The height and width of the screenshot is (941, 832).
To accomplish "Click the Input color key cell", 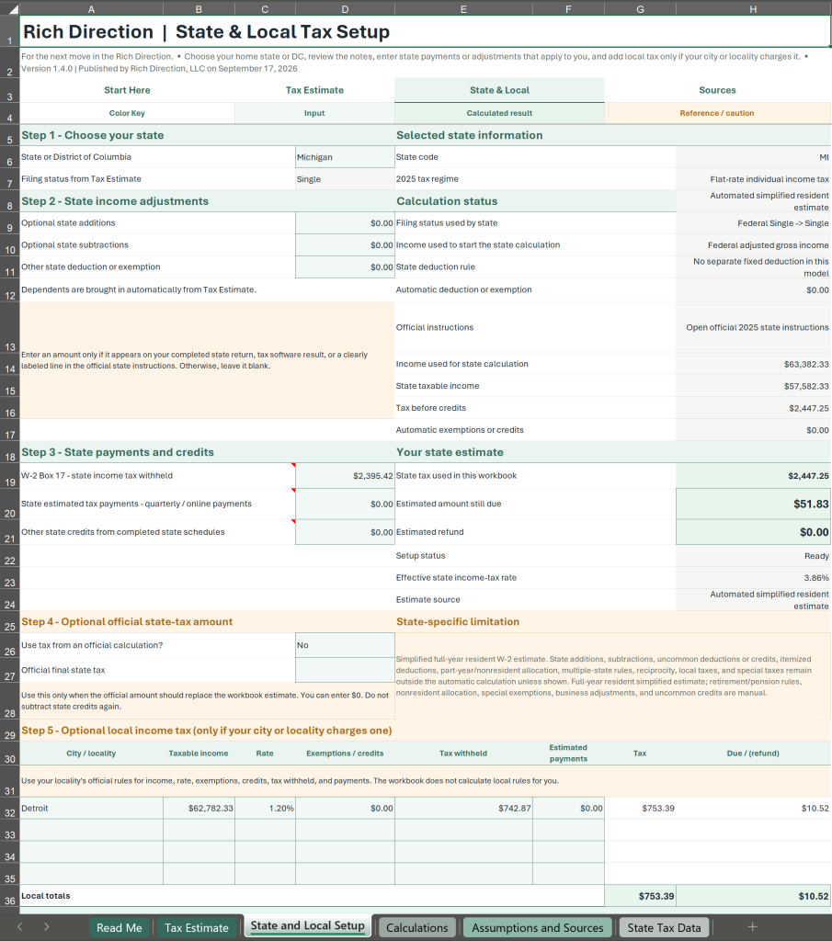I will (x=314, y=113).
